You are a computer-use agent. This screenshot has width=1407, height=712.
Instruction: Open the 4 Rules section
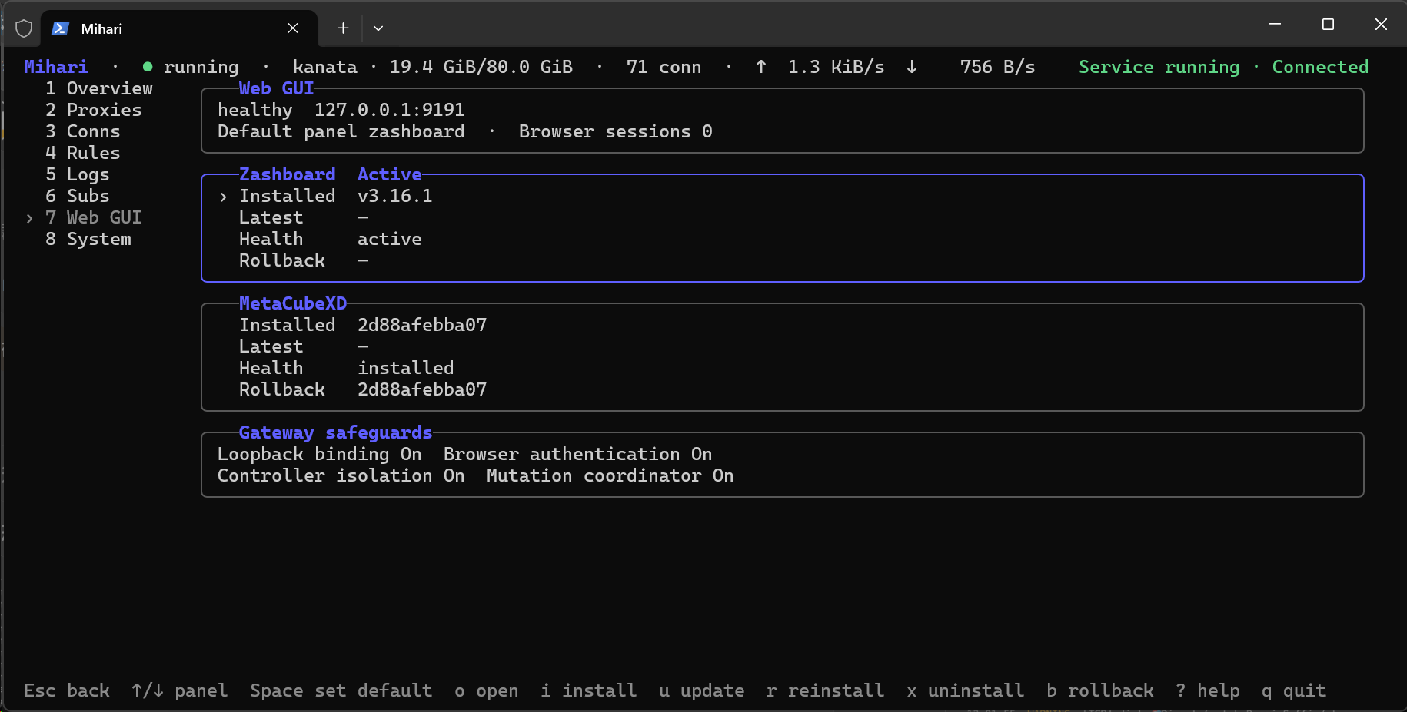click(83, 153)
